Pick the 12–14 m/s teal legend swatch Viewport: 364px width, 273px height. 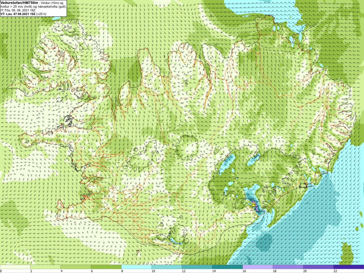[197, 267]
